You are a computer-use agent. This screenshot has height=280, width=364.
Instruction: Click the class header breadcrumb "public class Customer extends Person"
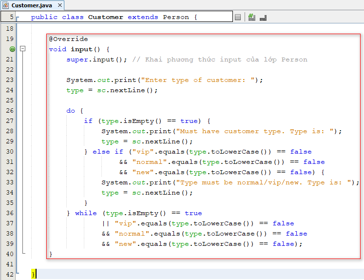[114, 17]
